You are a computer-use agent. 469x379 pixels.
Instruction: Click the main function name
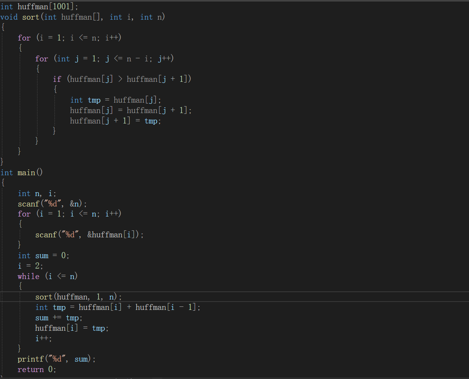[x=26, y=173]
